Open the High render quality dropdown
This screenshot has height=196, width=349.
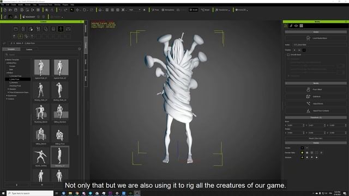coord(135,10)
